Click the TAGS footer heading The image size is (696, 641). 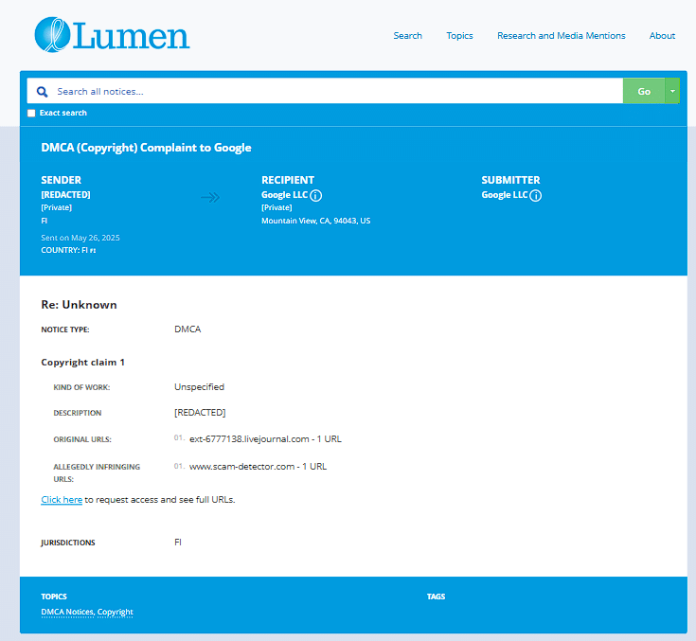[x=436, y=596]
